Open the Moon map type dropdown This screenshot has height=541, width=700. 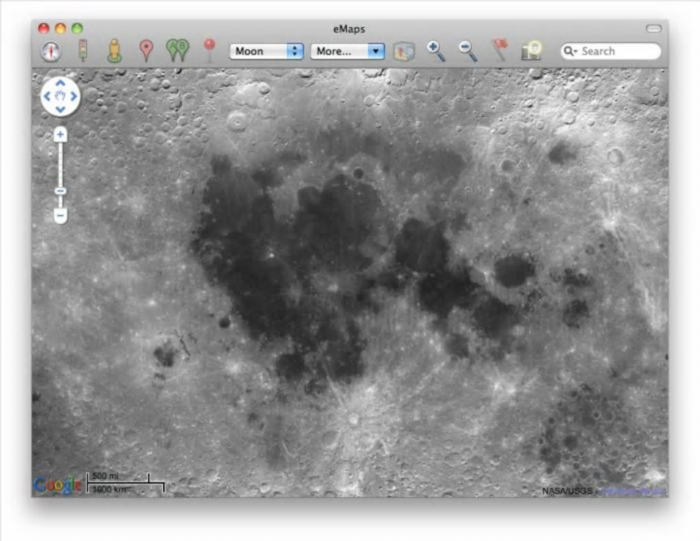pos(266,51)
